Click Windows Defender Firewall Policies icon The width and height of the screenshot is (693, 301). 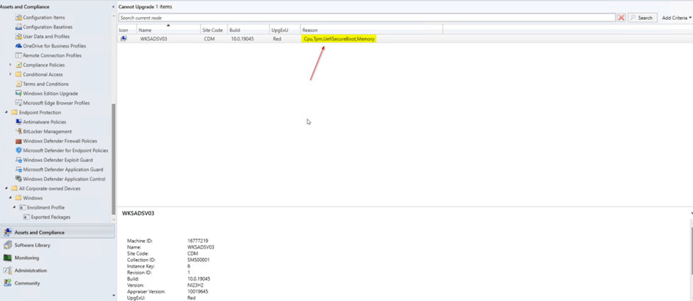[x=18, y=141]
